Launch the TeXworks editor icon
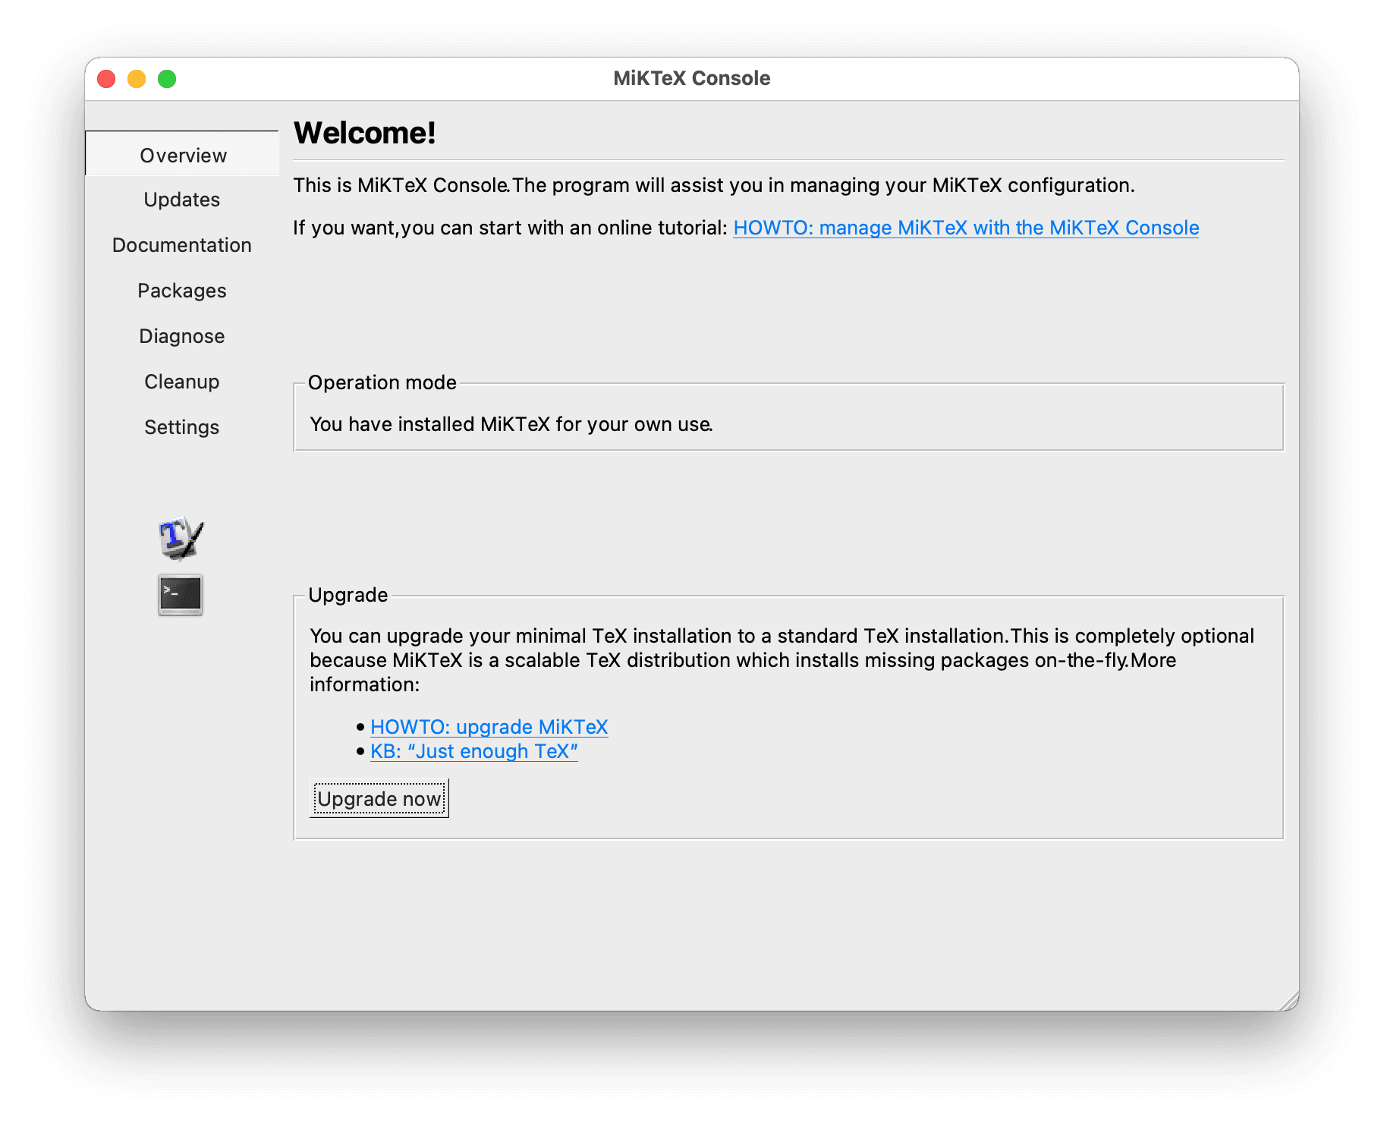1384x1123 pixels. coord(181,538)
